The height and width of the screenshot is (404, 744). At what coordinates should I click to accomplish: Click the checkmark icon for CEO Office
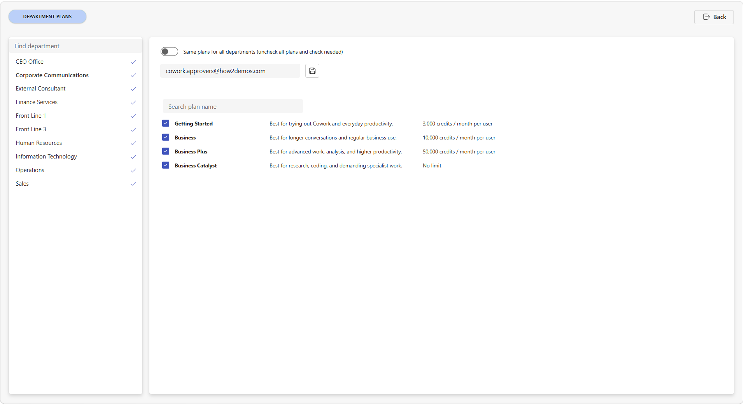click(133, 62)
